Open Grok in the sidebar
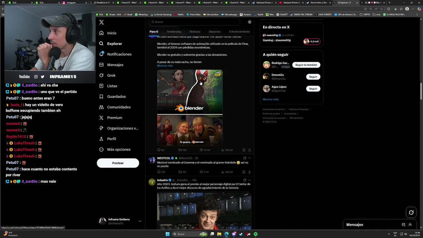This screenshot has height=238, width=423. coord(107,75)
